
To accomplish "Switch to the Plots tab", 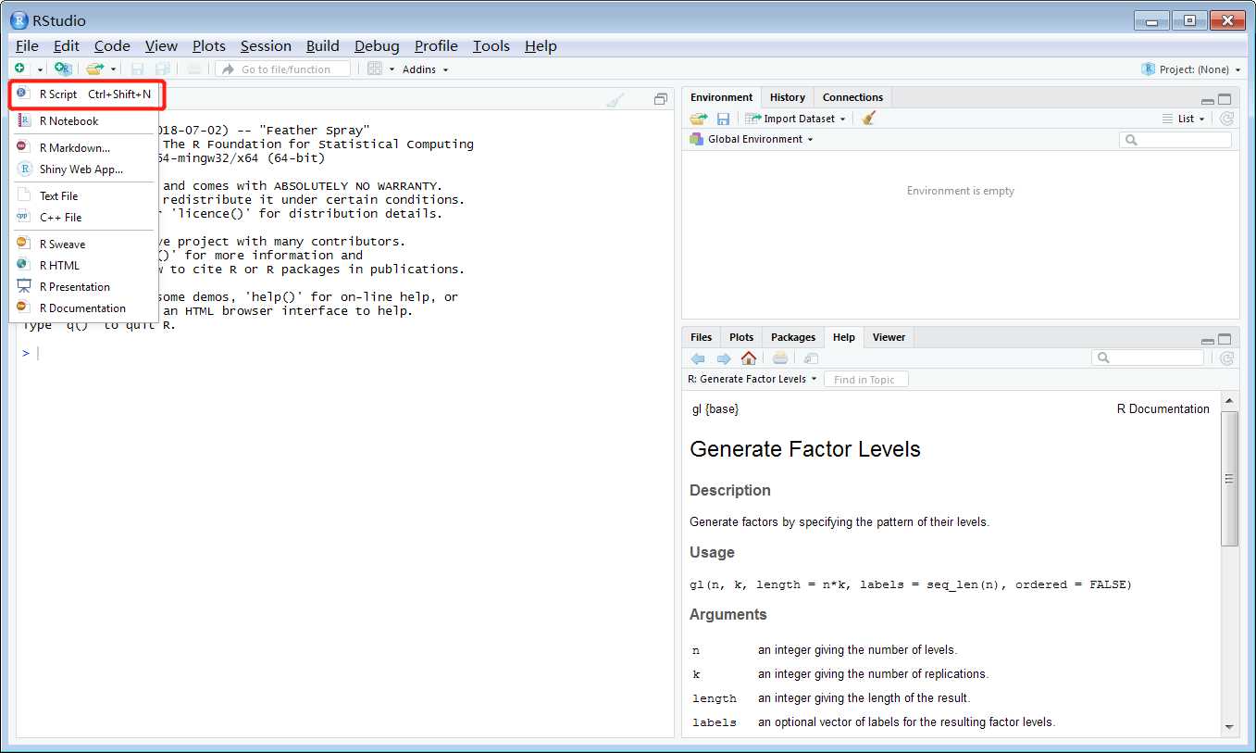I will 741,337.
